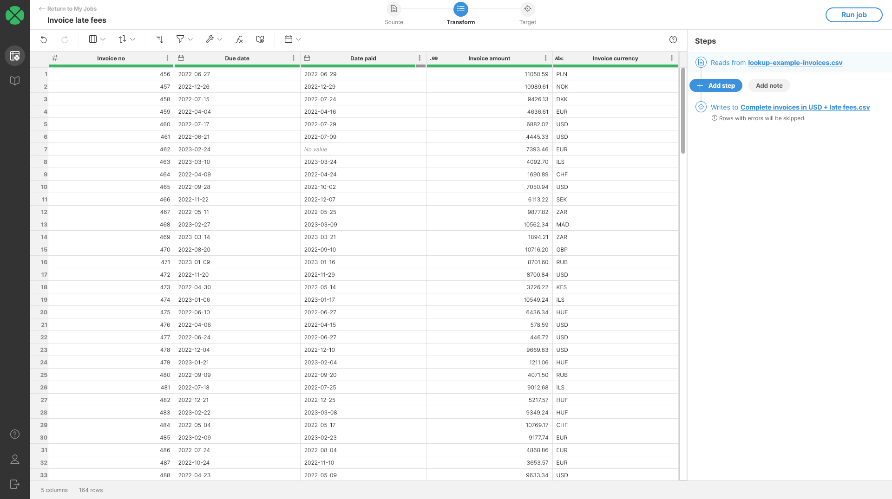The image size is (892, 499).
Task: Click the Run job button
Action: click(854, 14)
